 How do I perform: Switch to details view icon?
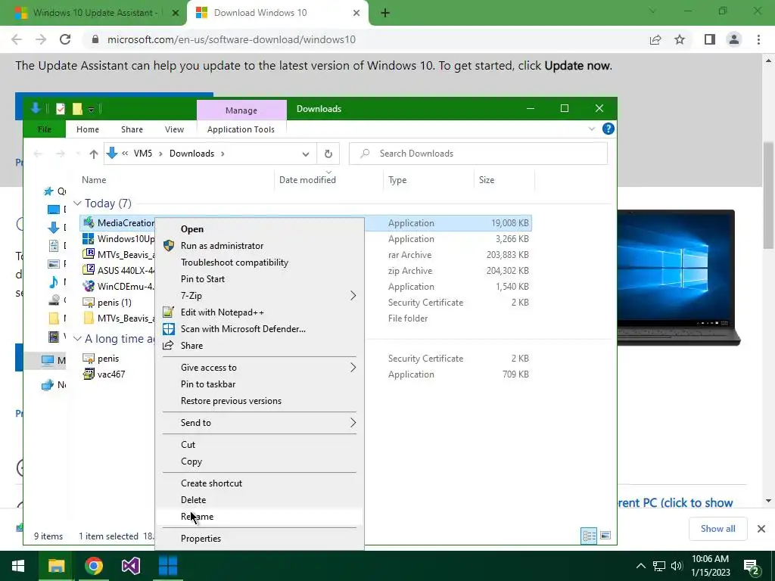[589, 536]
